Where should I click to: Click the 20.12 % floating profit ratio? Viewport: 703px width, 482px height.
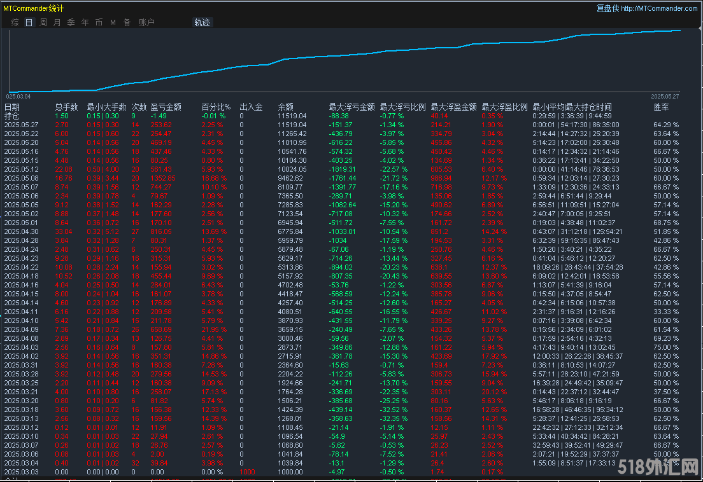(x=494, y=392)
